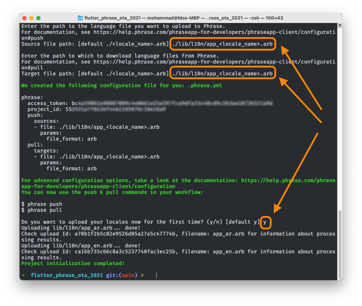Click the 'y' answer to upload prompt
The width and height of the screenshot is (362, 306).
[x=265, y=222]
